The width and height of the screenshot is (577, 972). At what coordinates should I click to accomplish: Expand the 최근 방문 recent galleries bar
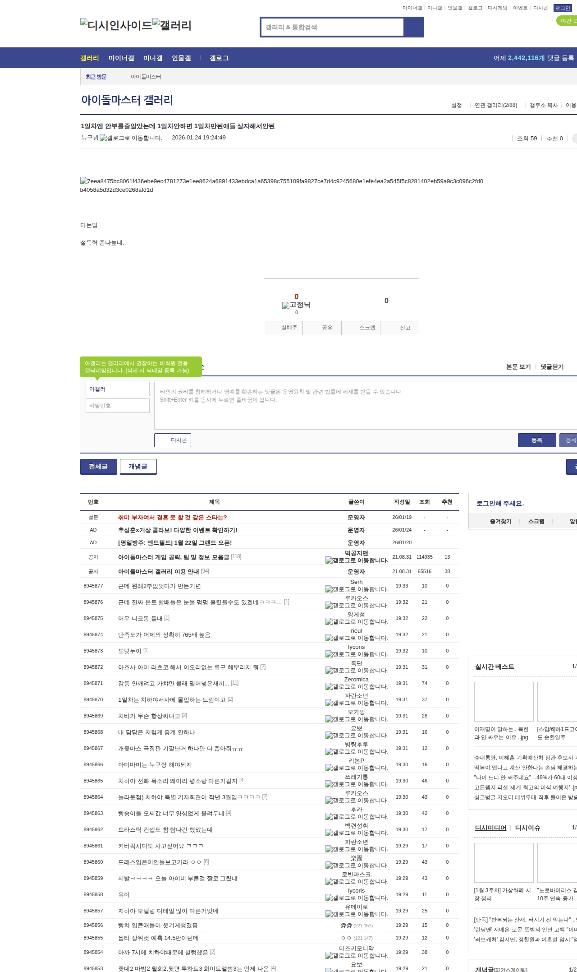[x=96, y=77]
